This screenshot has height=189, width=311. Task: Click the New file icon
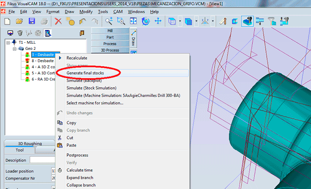click(7, 21)
